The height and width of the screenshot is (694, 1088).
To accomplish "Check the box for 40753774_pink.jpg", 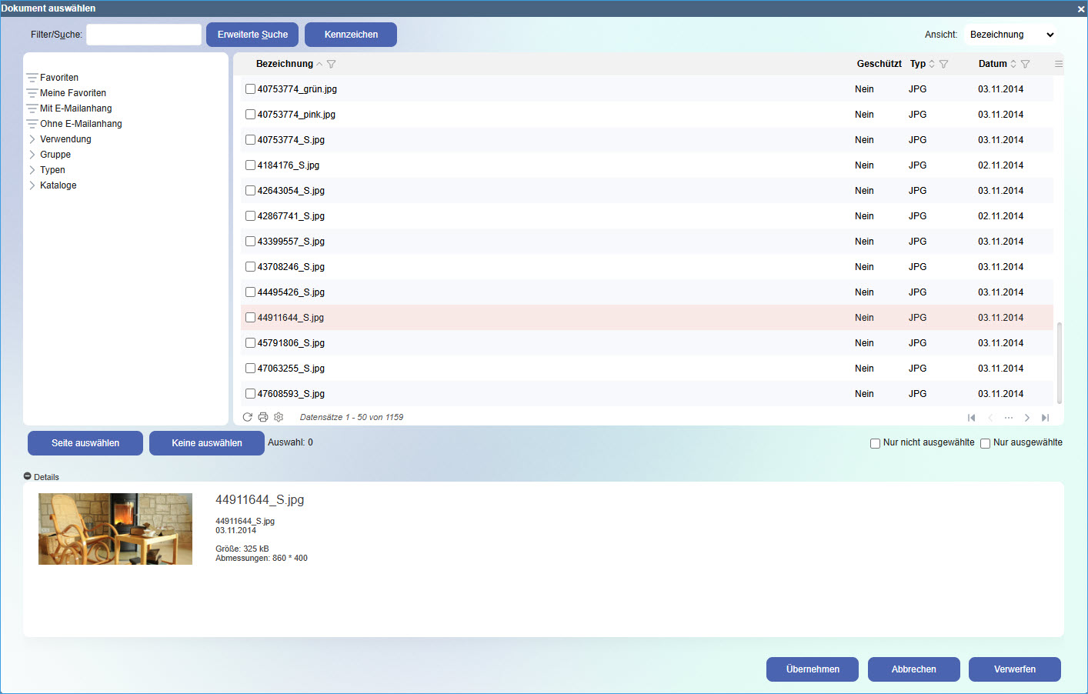I will (x=250, y=115).
